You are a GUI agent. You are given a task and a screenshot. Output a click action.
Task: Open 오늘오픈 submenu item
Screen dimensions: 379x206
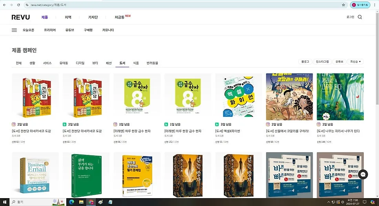pyautogui.click(x=28, y=30)
